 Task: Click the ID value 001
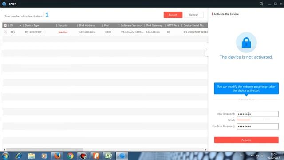pyautogui.click(x=12, y=32)
